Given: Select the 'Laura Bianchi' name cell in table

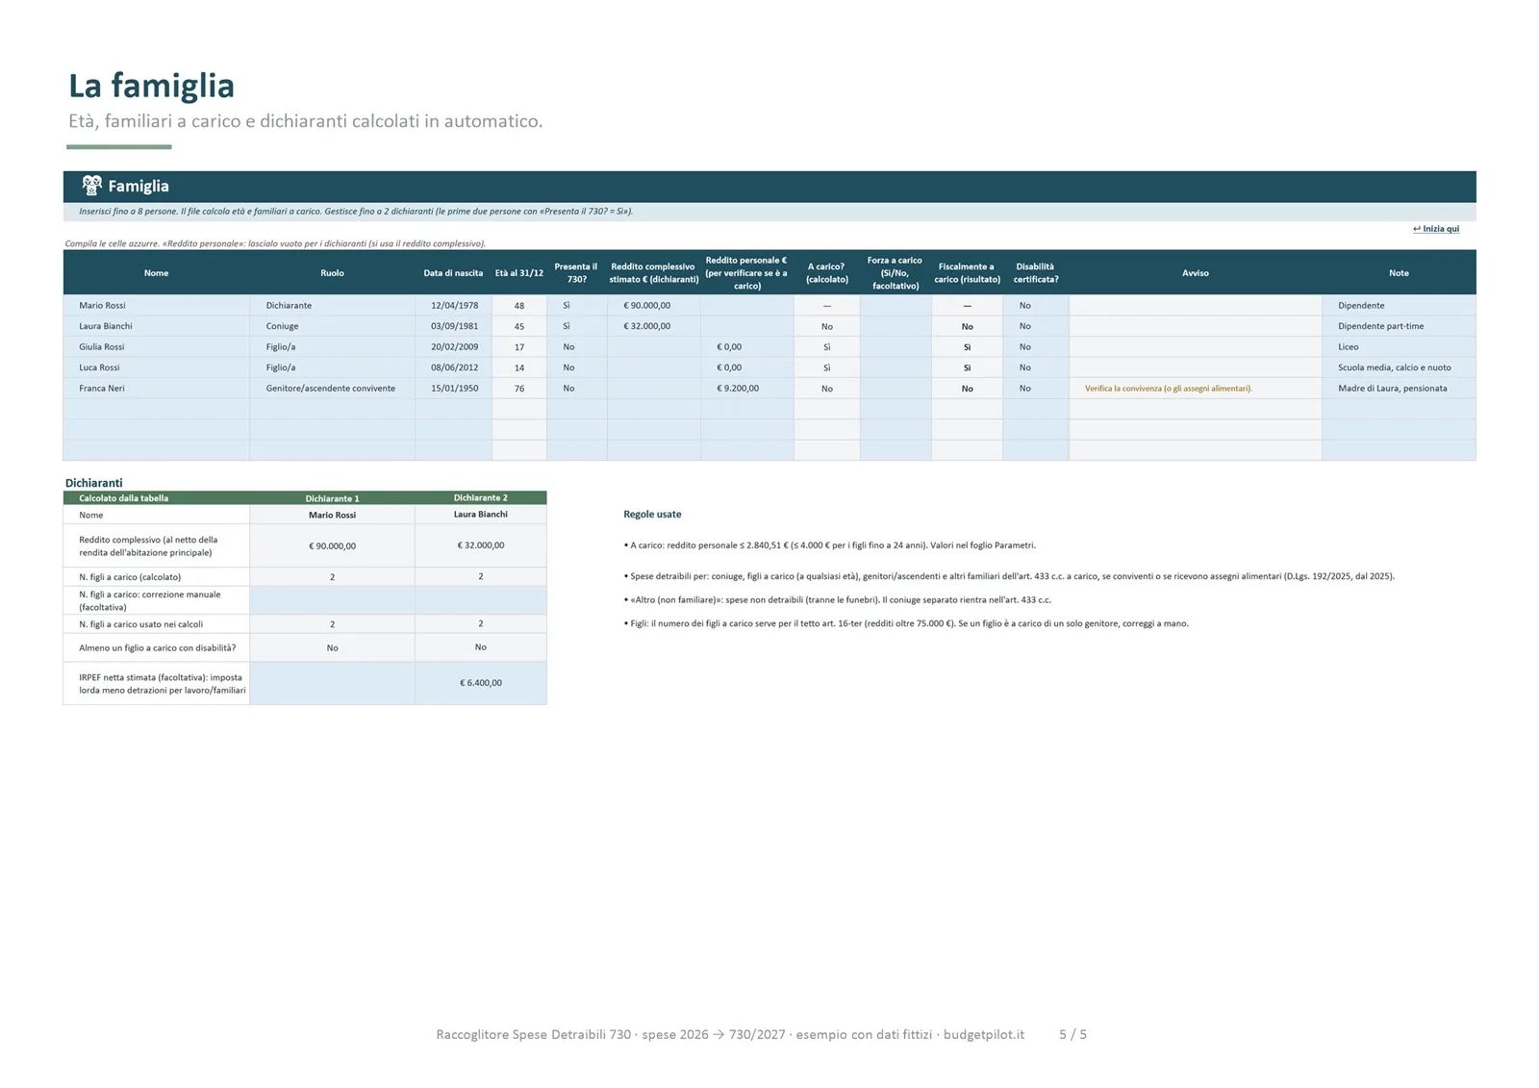Looking at the screenshot, I should [x=157, y=326].
